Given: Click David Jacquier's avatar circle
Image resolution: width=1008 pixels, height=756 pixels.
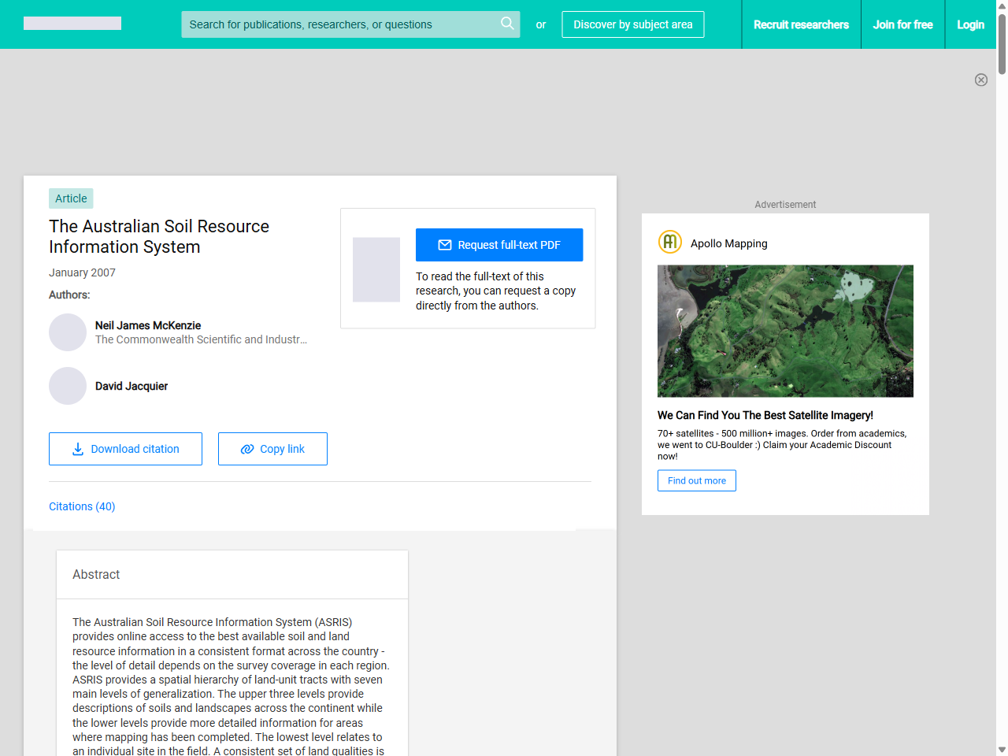Looking at the screenshot, I should click(x=68, y=386).
